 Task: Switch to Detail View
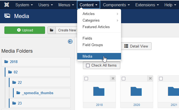click(x=136, y=46)
